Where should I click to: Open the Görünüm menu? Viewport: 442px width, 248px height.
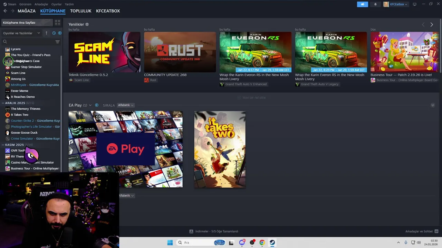(x=25, y=4)
